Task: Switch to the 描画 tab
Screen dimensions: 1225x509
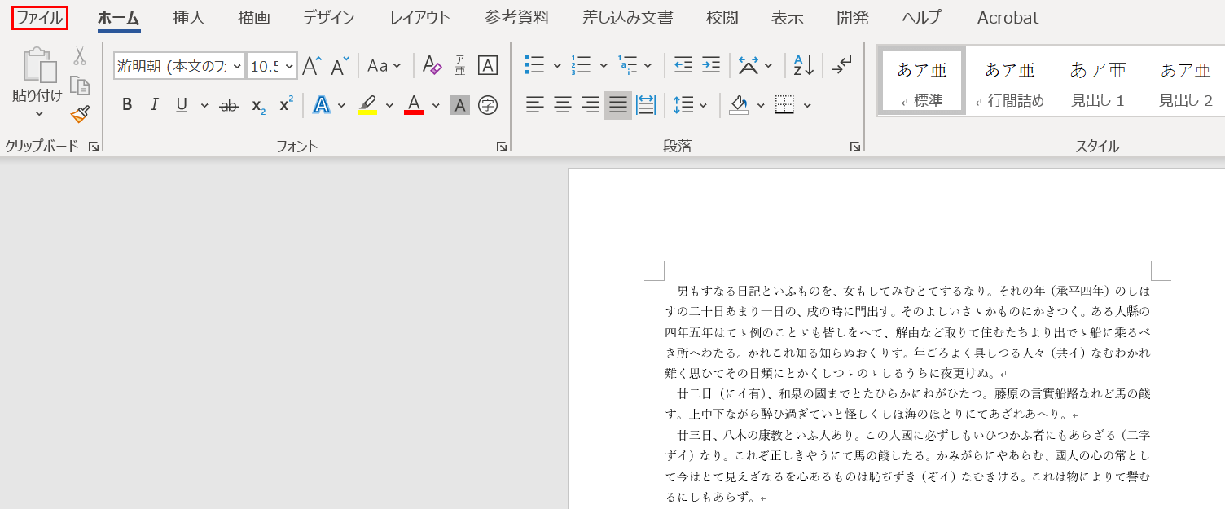Action: coord(254,18)
